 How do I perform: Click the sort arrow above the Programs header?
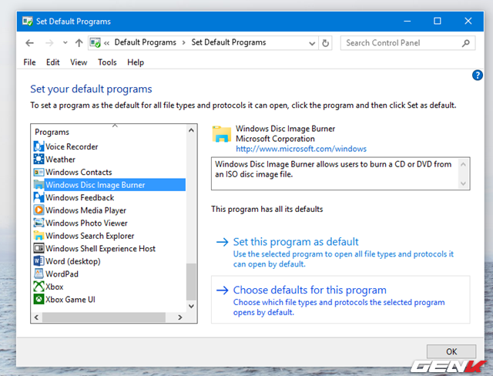tap(115, 126)
